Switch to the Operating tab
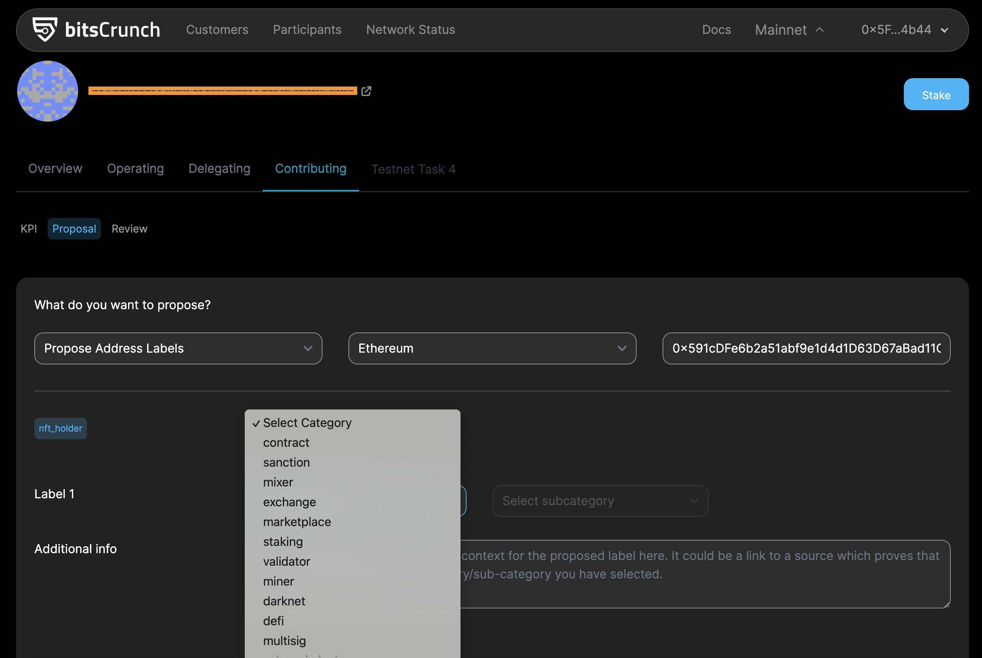 click(135, 169)
